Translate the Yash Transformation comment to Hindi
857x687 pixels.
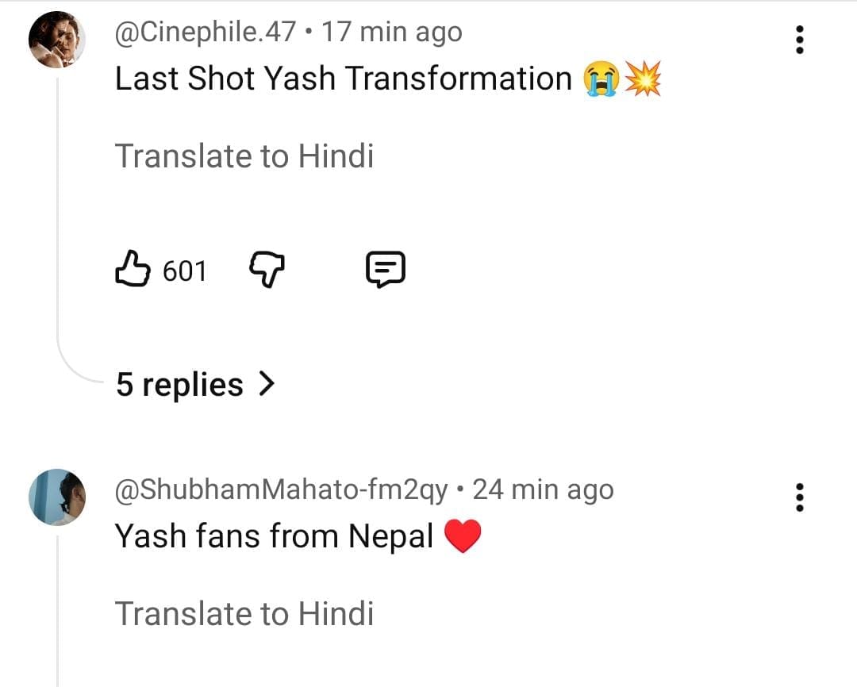coord(244,156)
